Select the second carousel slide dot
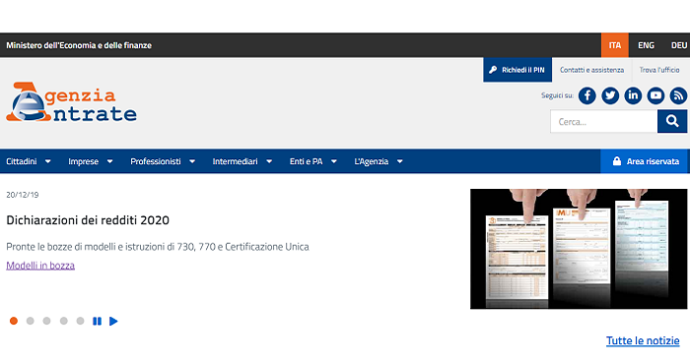Image resolution: width=690 pixels, height=364 pixels. coord(30,321)
